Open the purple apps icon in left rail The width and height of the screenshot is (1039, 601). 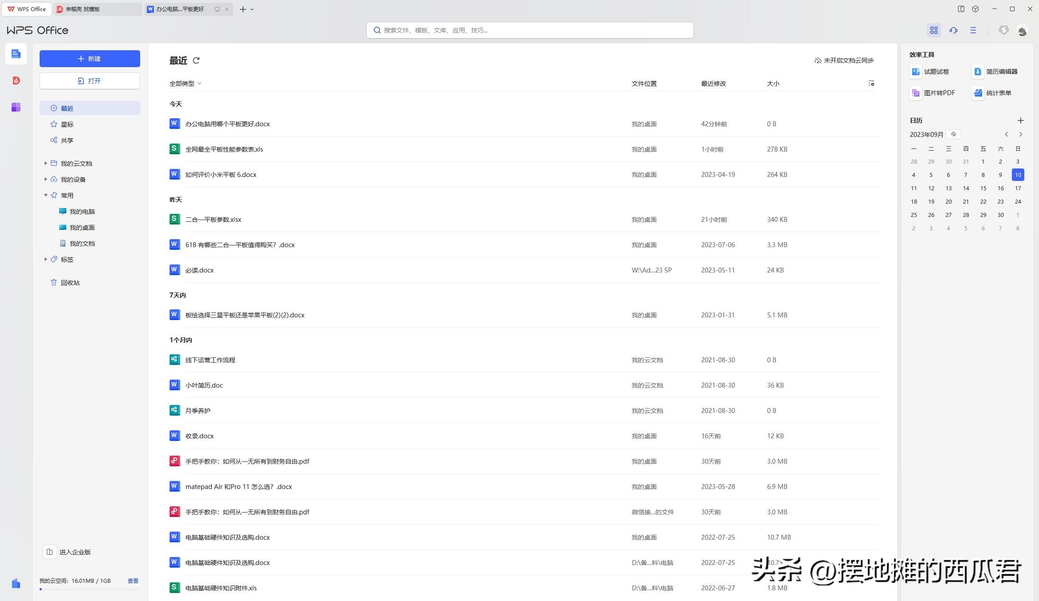pyautogui.click(x=16, y=107)
